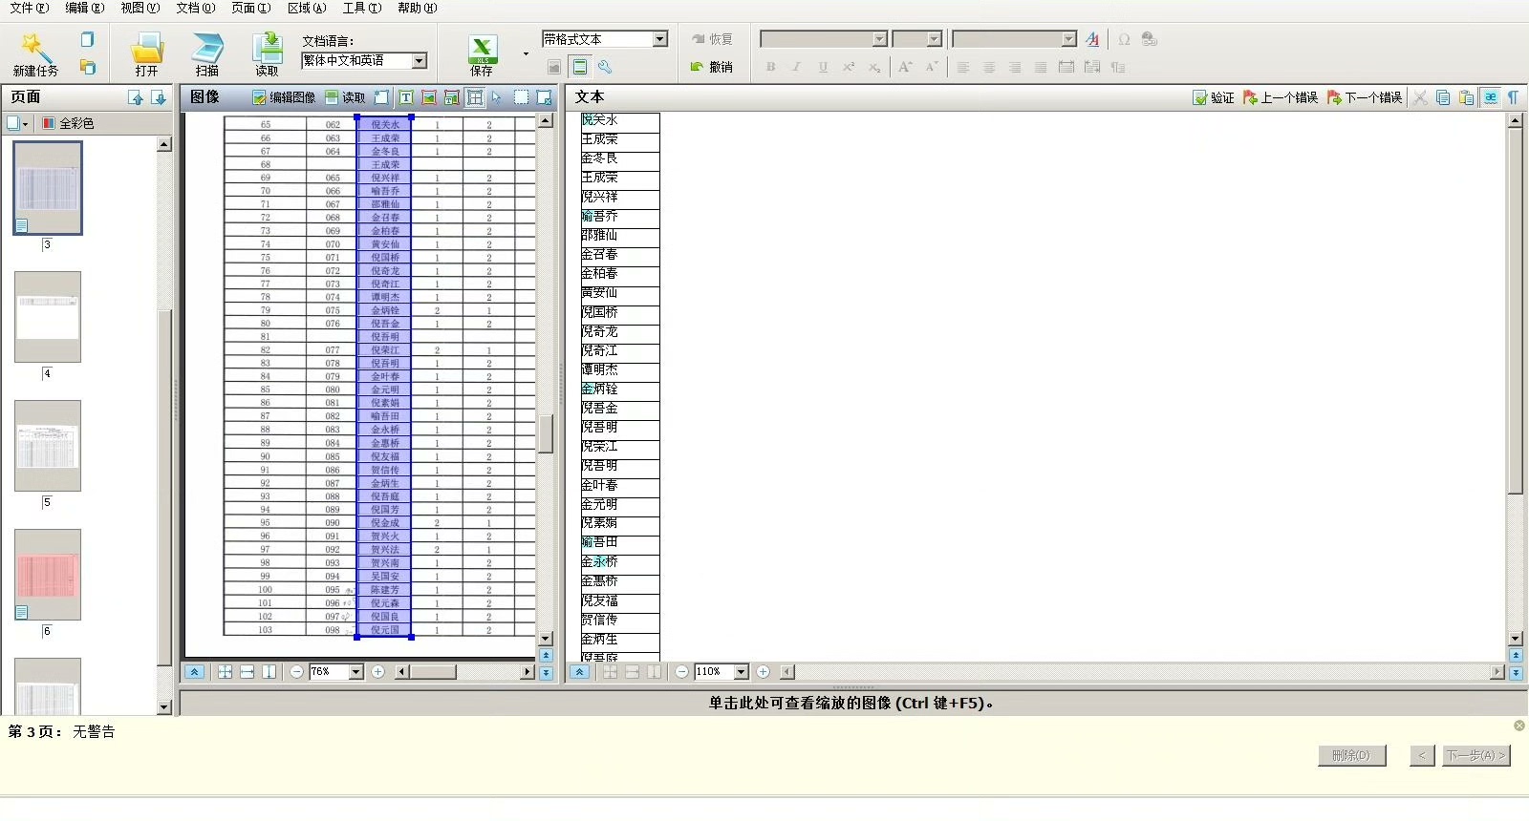Zoom in the text panel with plus
The width and height of the screenshot is (1529, 821).
(x=763, y=672)
